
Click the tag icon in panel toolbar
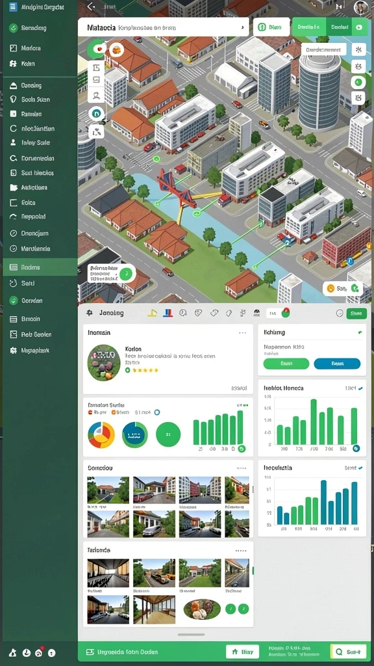214,313
